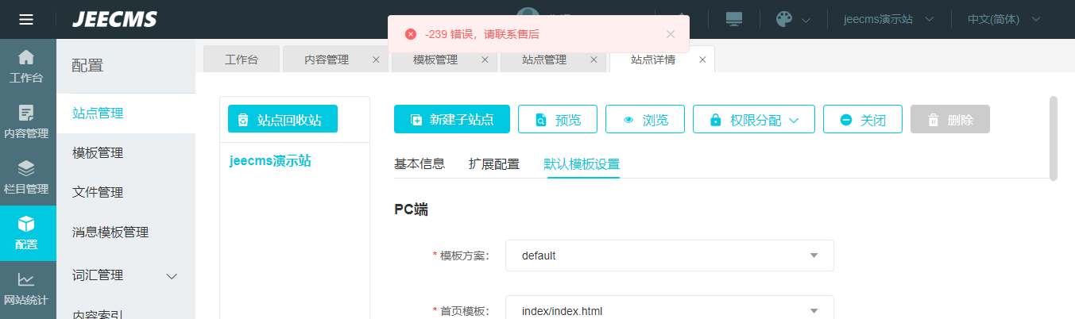This screenshot has width=1075, height=319.
Task: Click 站点回收站 button
Action: click(x=283, y=119)
